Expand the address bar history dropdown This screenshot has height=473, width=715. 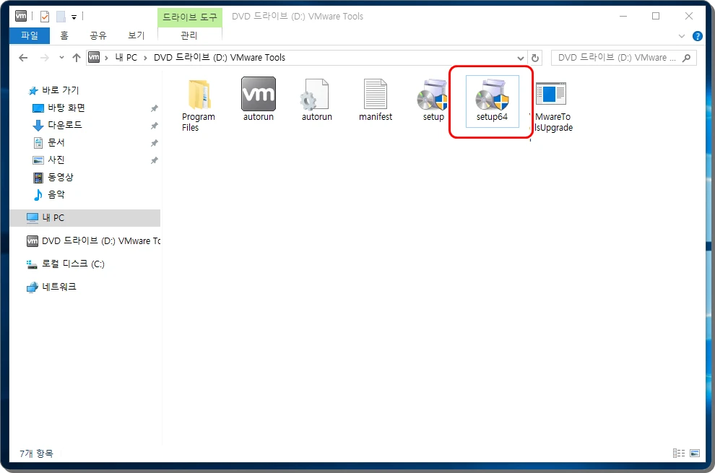coord(520,58)
